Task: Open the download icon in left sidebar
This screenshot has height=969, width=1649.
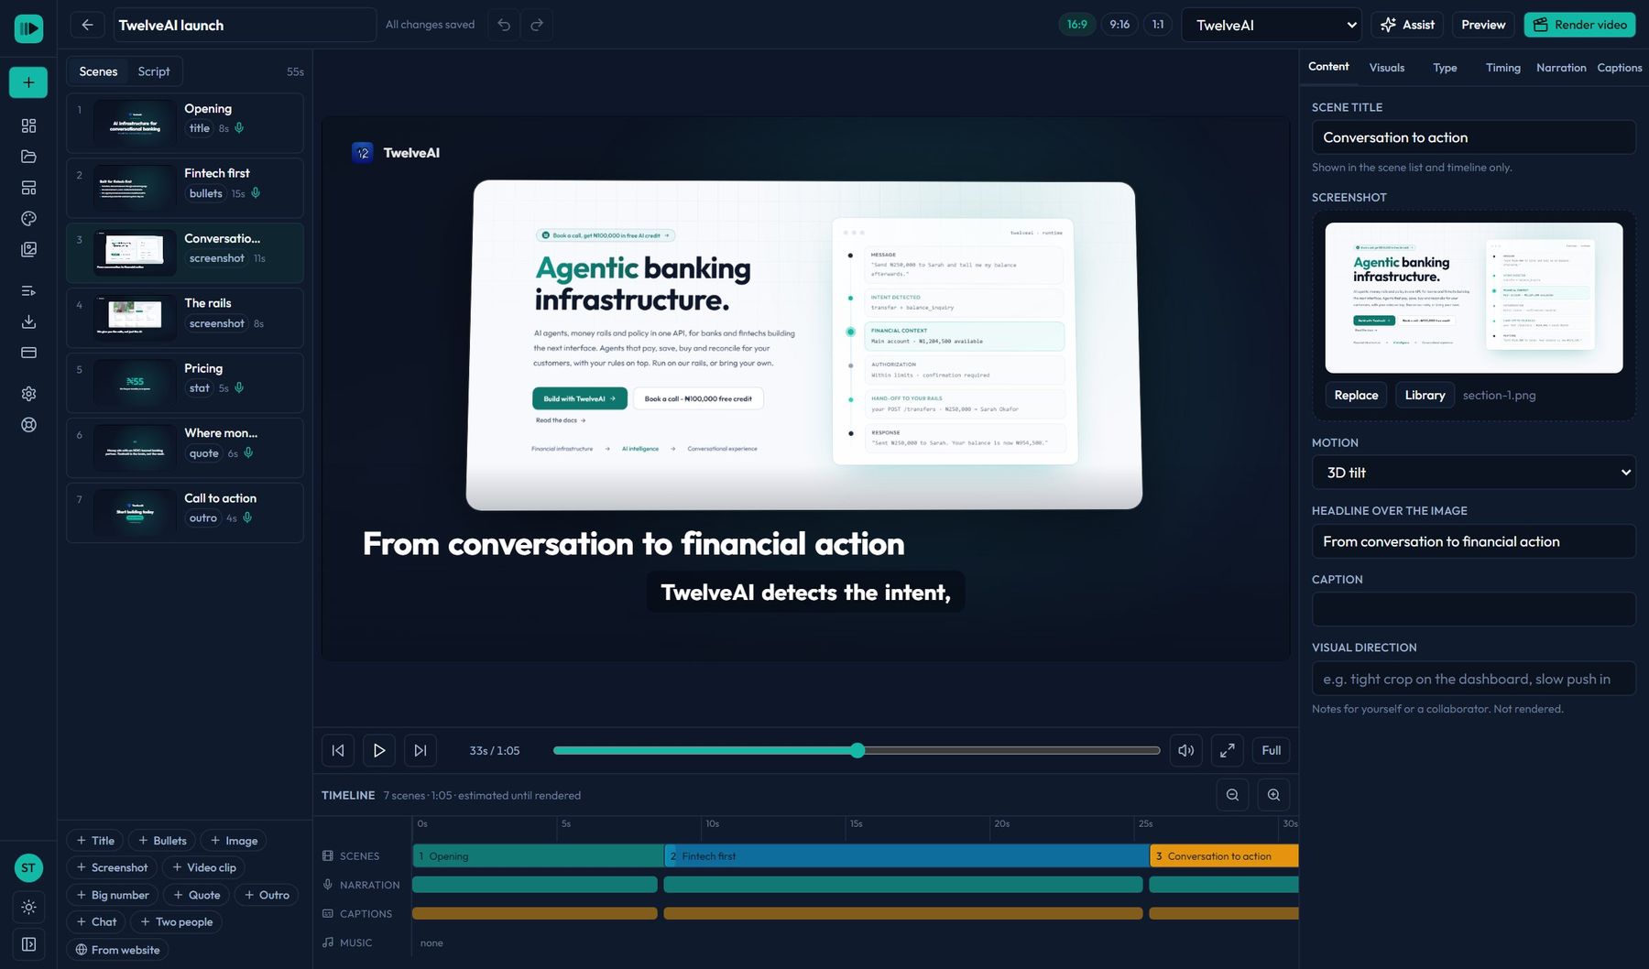Action: coord(28,321)
